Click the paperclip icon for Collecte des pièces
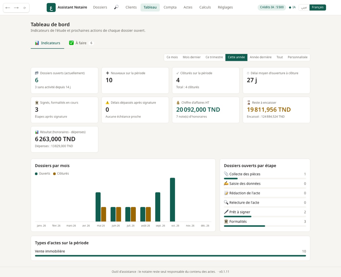 coord(226,174)
